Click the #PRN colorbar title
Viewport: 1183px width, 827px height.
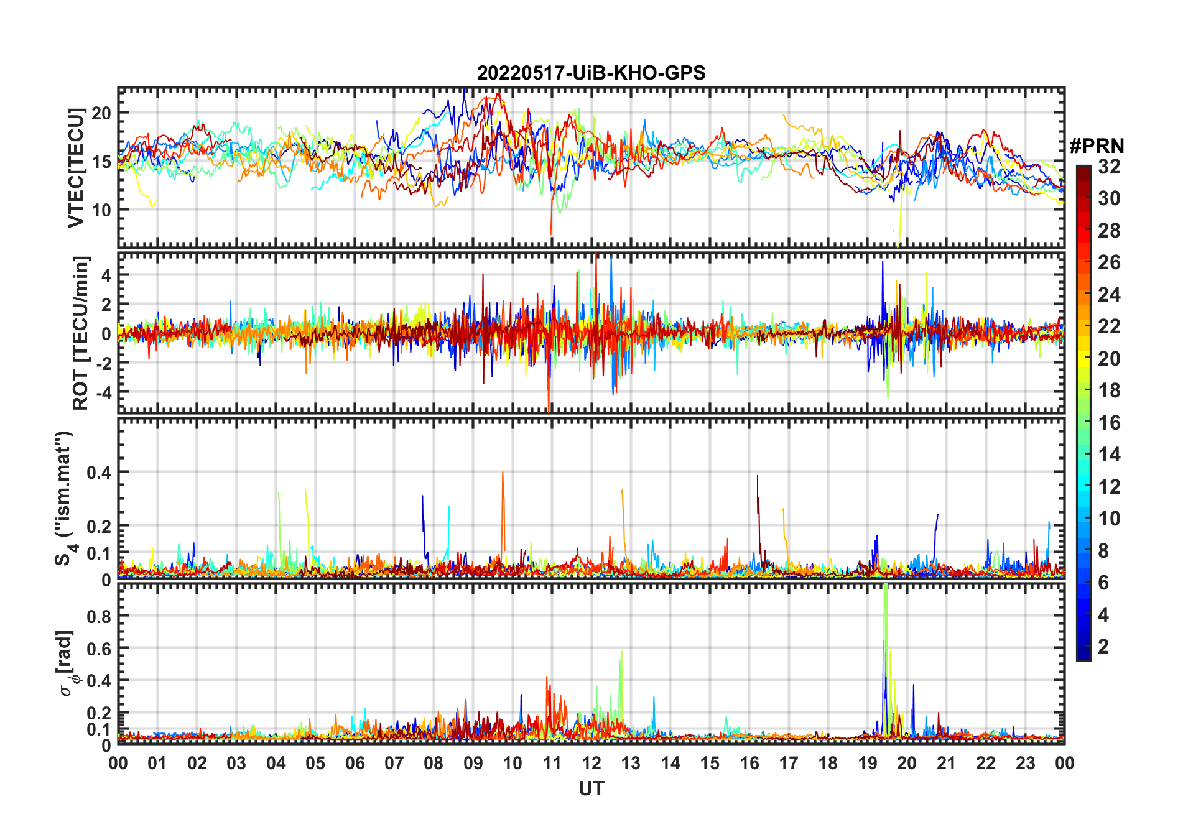[1097, 146]
